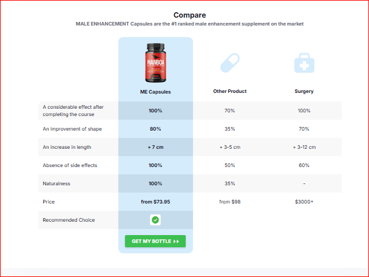Screen dimensions: 369x277
Task: Click the GET MY BOTTLE button
Action: pyautogui.click(x=155, y=241)
